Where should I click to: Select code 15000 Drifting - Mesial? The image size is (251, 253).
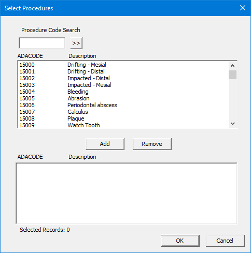123,65
